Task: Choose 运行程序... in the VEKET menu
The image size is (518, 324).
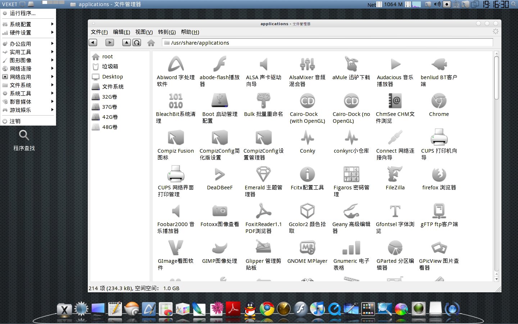Action: pyautogui.click(x=28, y=13)
